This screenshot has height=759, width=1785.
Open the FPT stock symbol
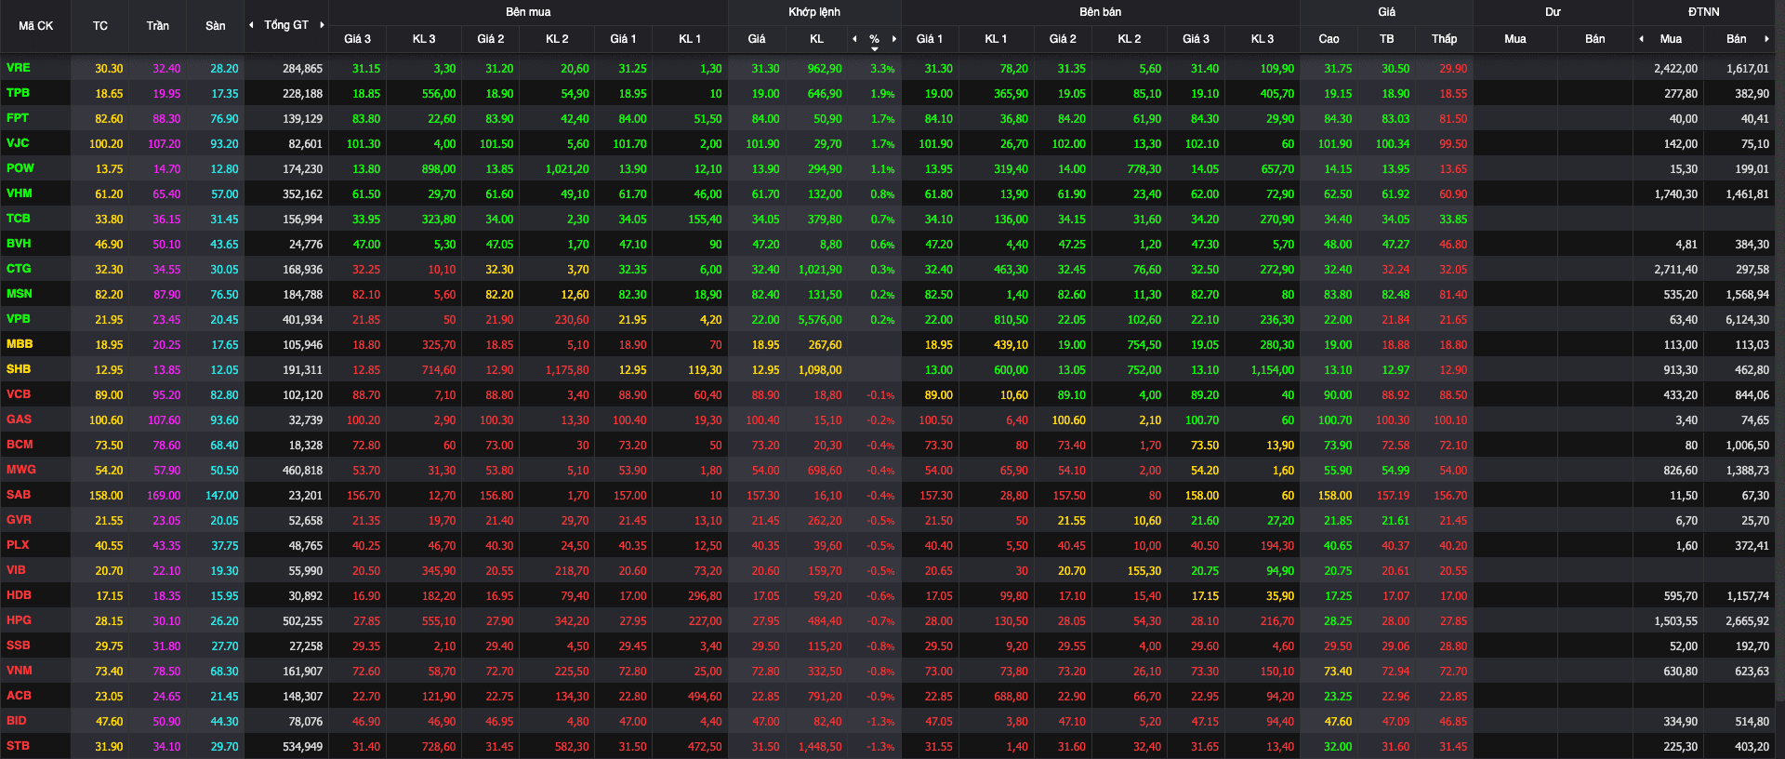pyautogui.click(x=18, y=118)
